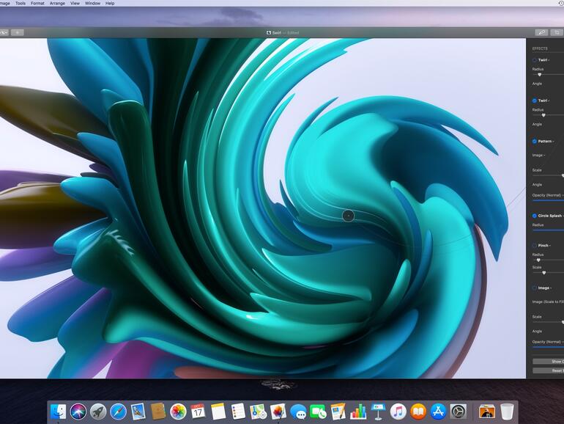Screen dimensions: 564x424
Task: Open Pattern's Opacity (Normal) blend dropdown
Action: pyautogui.click(x=548, y=195)
